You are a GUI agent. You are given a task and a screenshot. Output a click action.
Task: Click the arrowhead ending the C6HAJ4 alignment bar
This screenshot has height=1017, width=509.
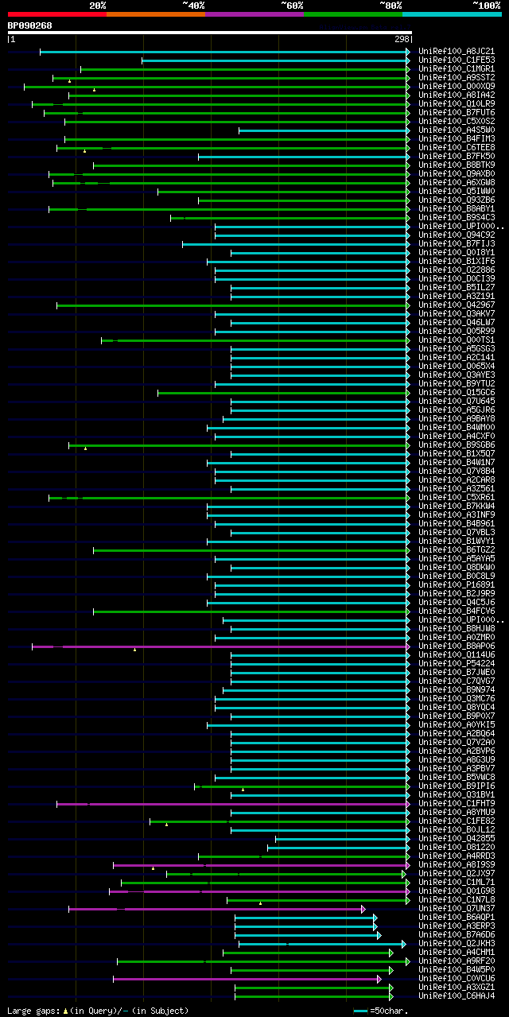click(x=391, y=996)
